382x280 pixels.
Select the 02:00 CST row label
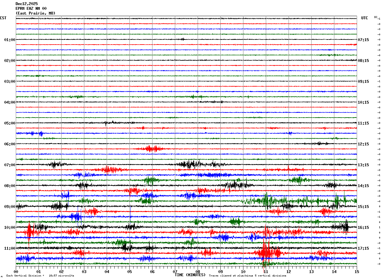pos(10,61)
